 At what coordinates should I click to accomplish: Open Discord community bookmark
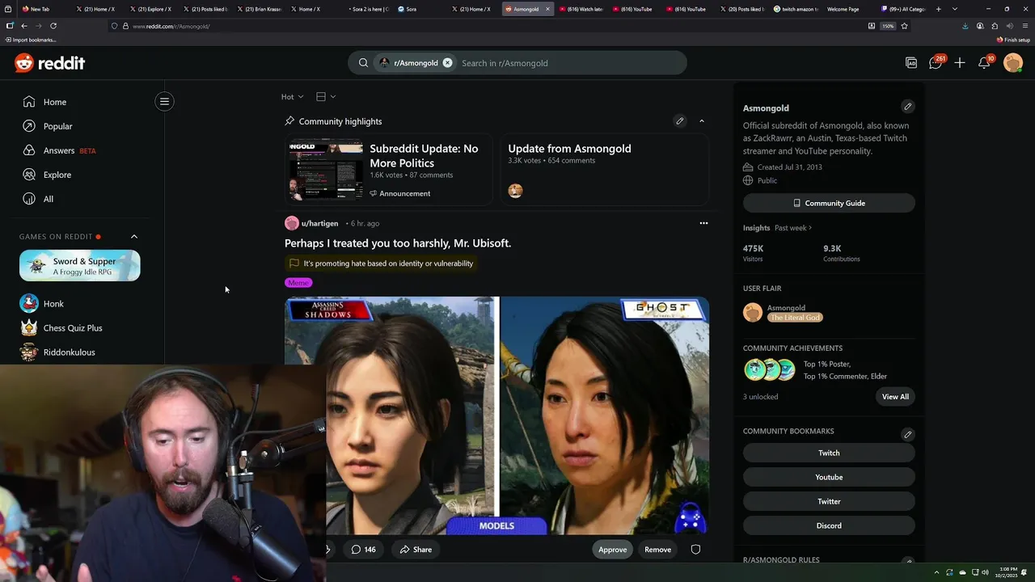coord(829,525)
